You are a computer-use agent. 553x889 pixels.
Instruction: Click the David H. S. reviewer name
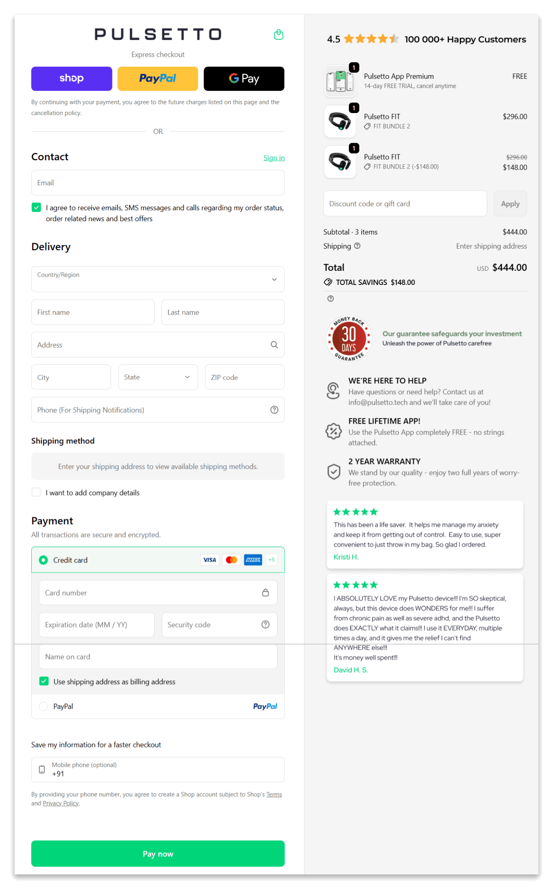point(350,670)
